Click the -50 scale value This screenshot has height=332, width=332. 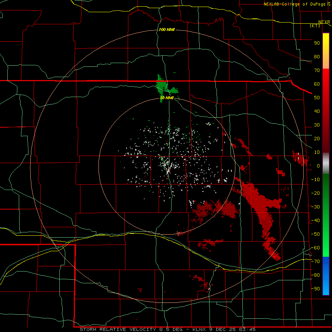pos(315,234)
